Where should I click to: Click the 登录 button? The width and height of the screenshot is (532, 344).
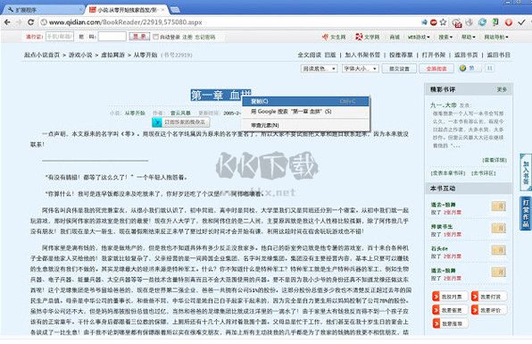[x=139, y=37]
